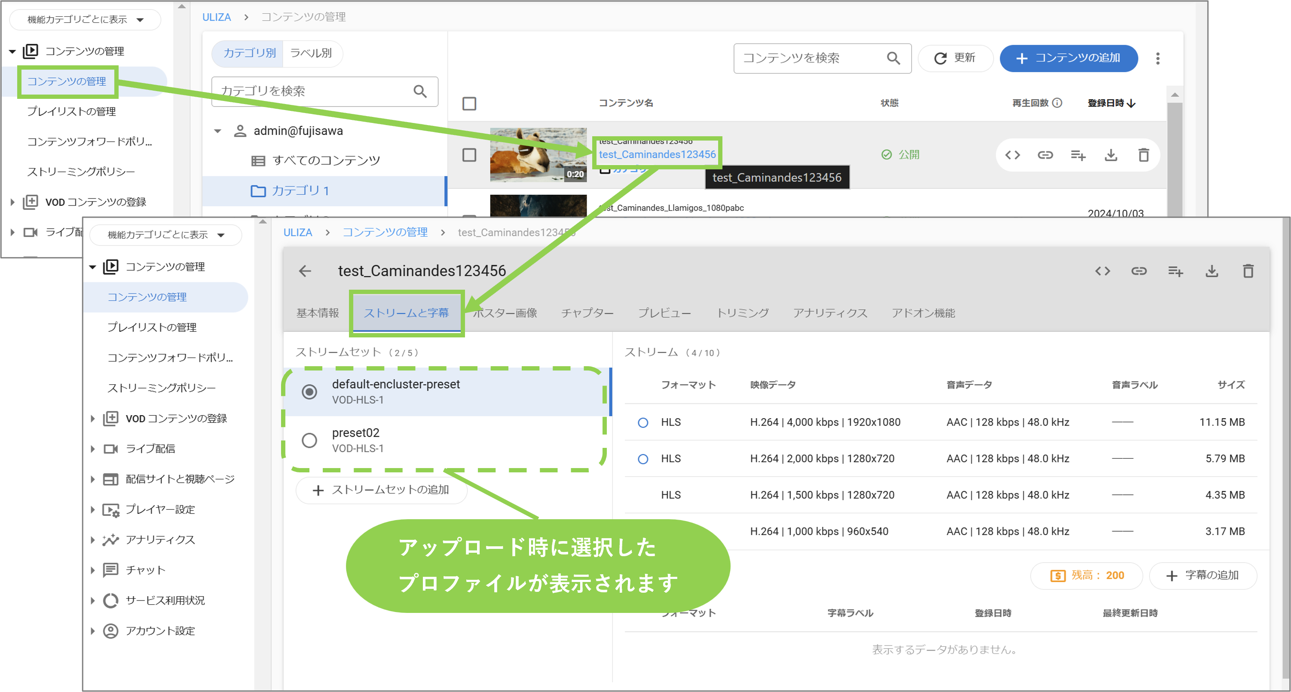Viewport: 1291px width, 692px height.
Task: Click download icon in detail header
Action: (1212, 271)
